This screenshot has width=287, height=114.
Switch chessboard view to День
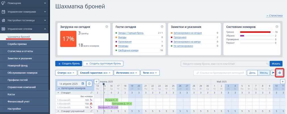click(252, 73)
